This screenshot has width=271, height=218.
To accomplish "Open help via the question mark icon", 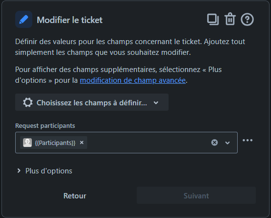I will [247, 19].
